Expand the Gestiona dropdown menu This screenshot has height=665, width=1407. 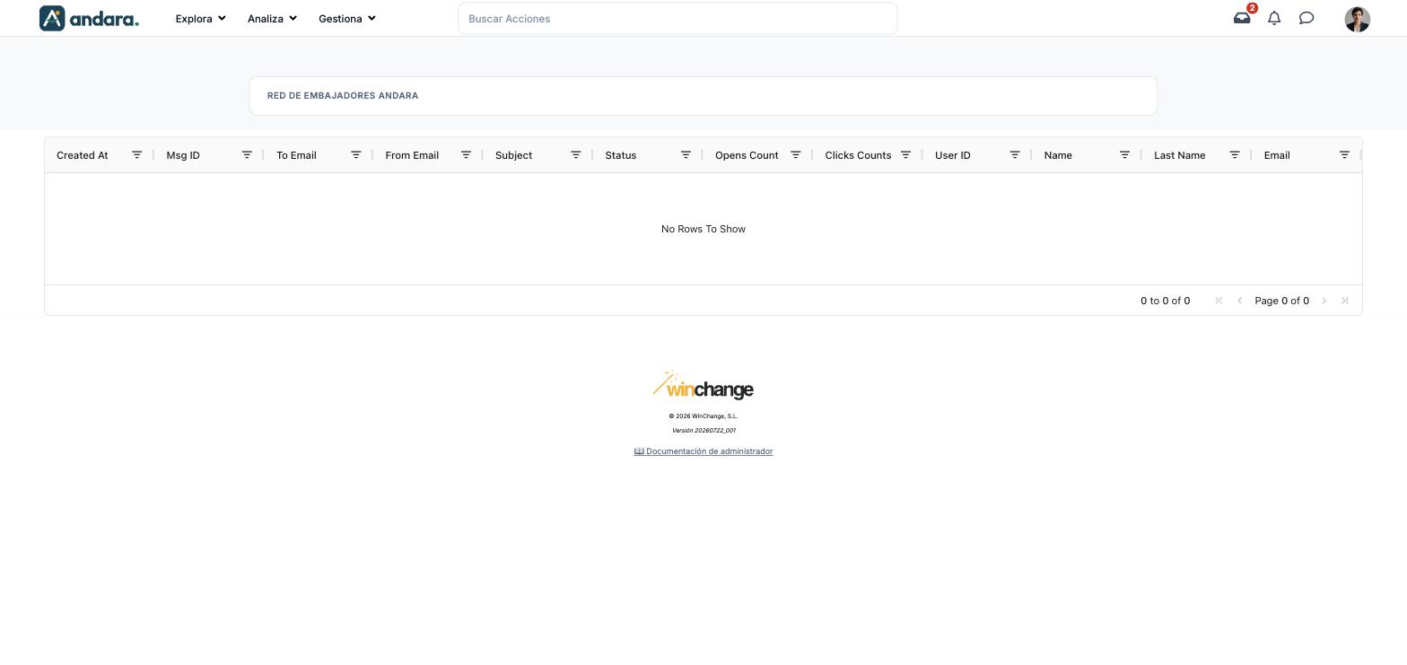tap(347, 18)
